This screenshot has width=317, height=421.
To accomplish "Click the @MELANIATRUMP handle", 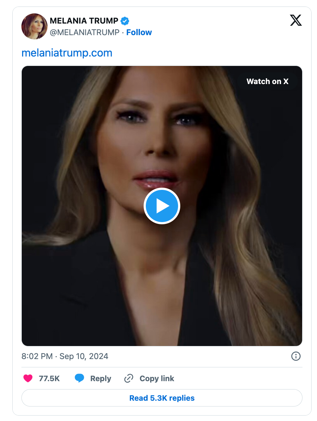I will (85, 32).
